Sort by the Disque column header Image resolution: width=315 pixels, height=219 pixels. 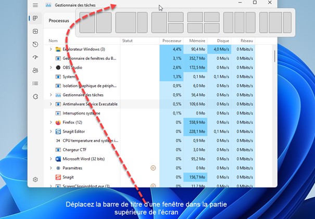(x=223, y=41)
